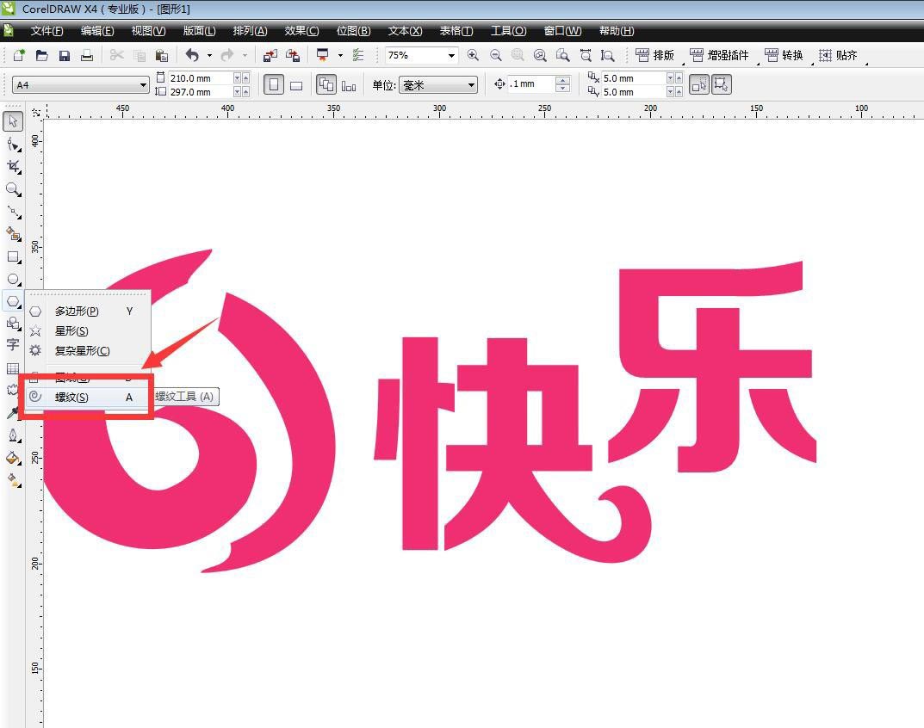
Task: Switch page to landscape orientation
Action: point(297,84)
